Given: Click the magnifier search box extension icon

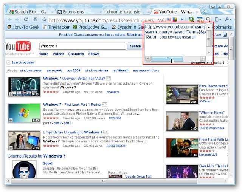Looking at the screenshot, I should point(208,19).
